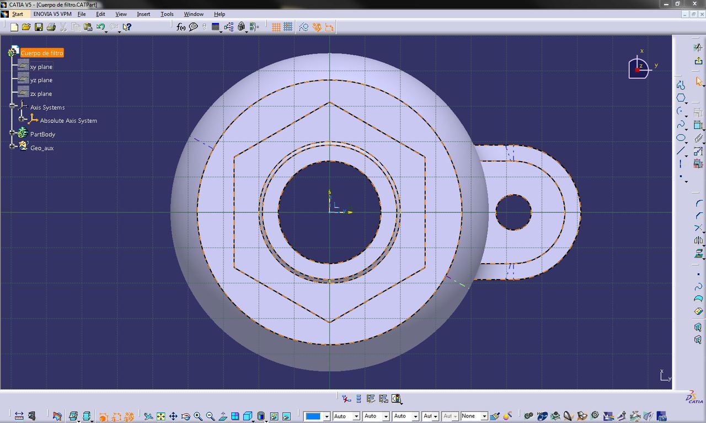Select the xy plane in tree
The width and height of the screenshot is (706, 423).
41,67
